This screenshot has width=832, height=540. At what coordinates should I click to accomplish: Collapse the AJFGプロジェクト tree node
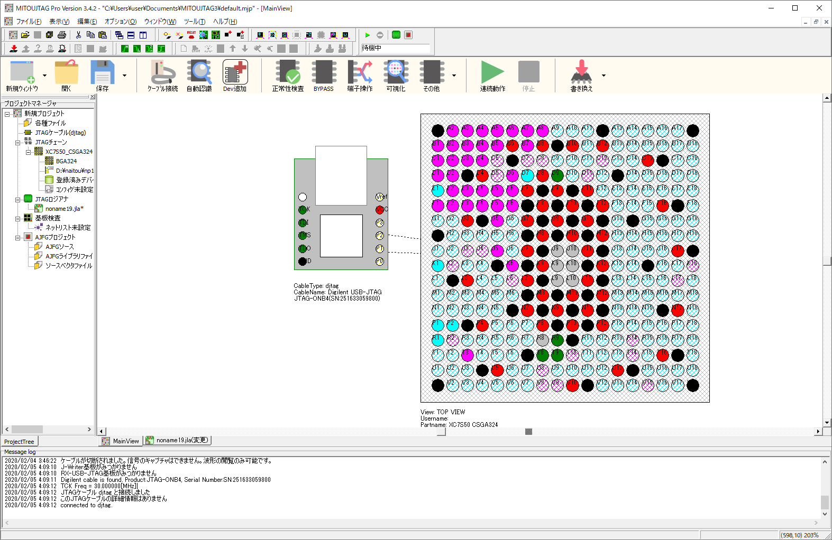[17, 237]
